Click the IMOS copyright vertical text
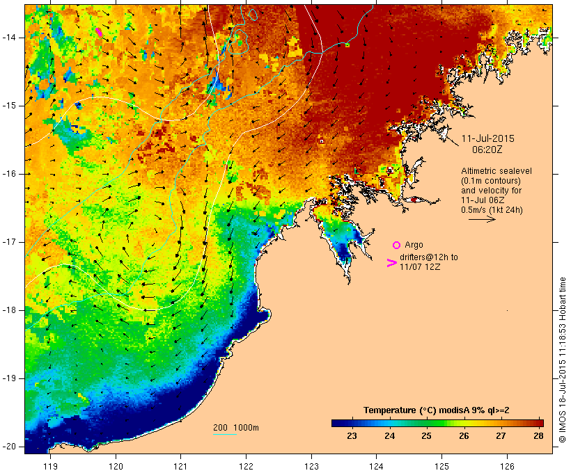Screen dimensions: 571x473 click(x=563, y=360)
